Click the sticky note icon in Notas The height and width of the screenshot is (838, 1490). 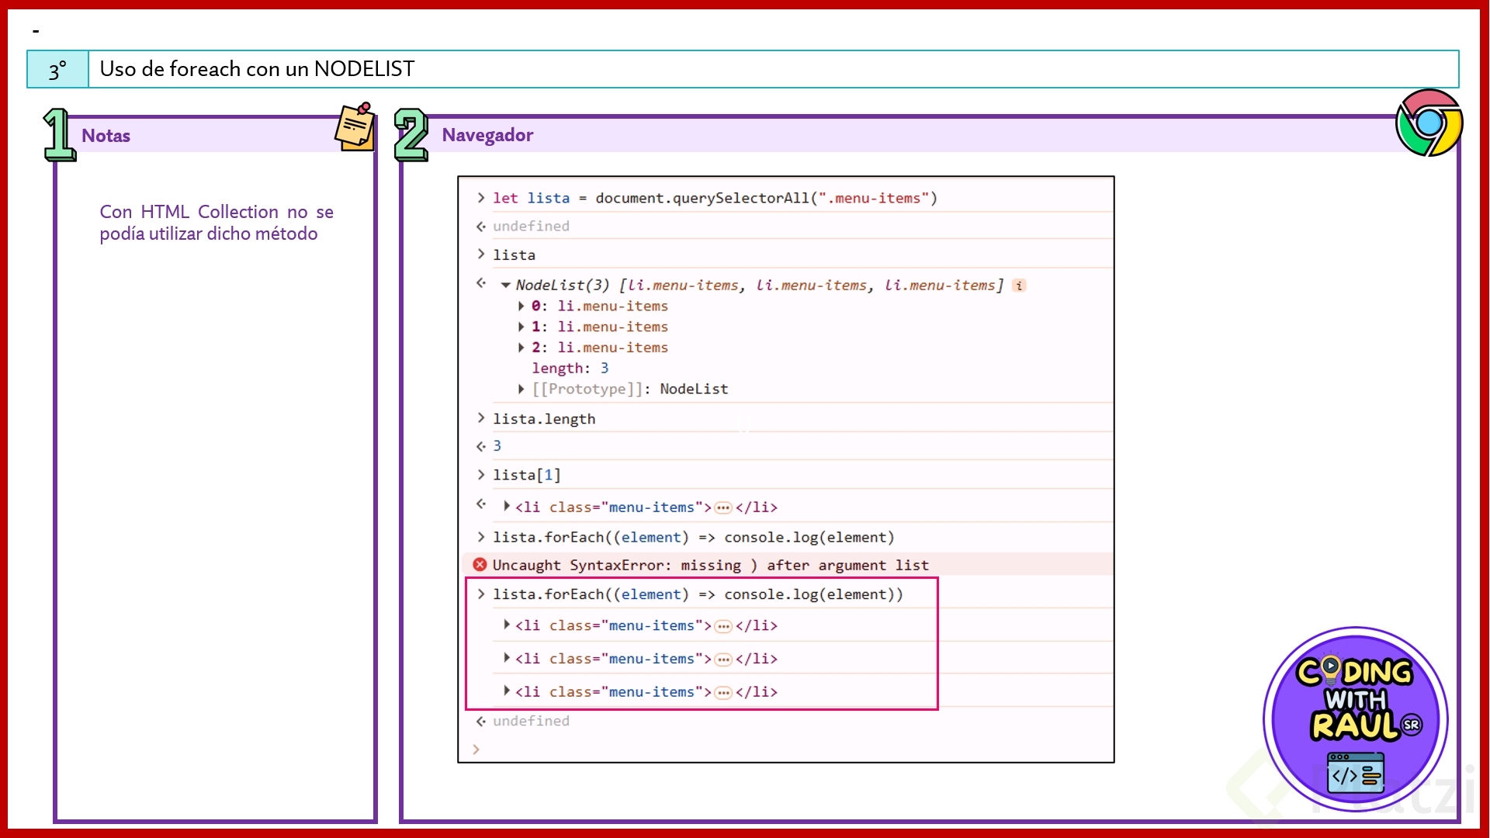tap(355, 126)
